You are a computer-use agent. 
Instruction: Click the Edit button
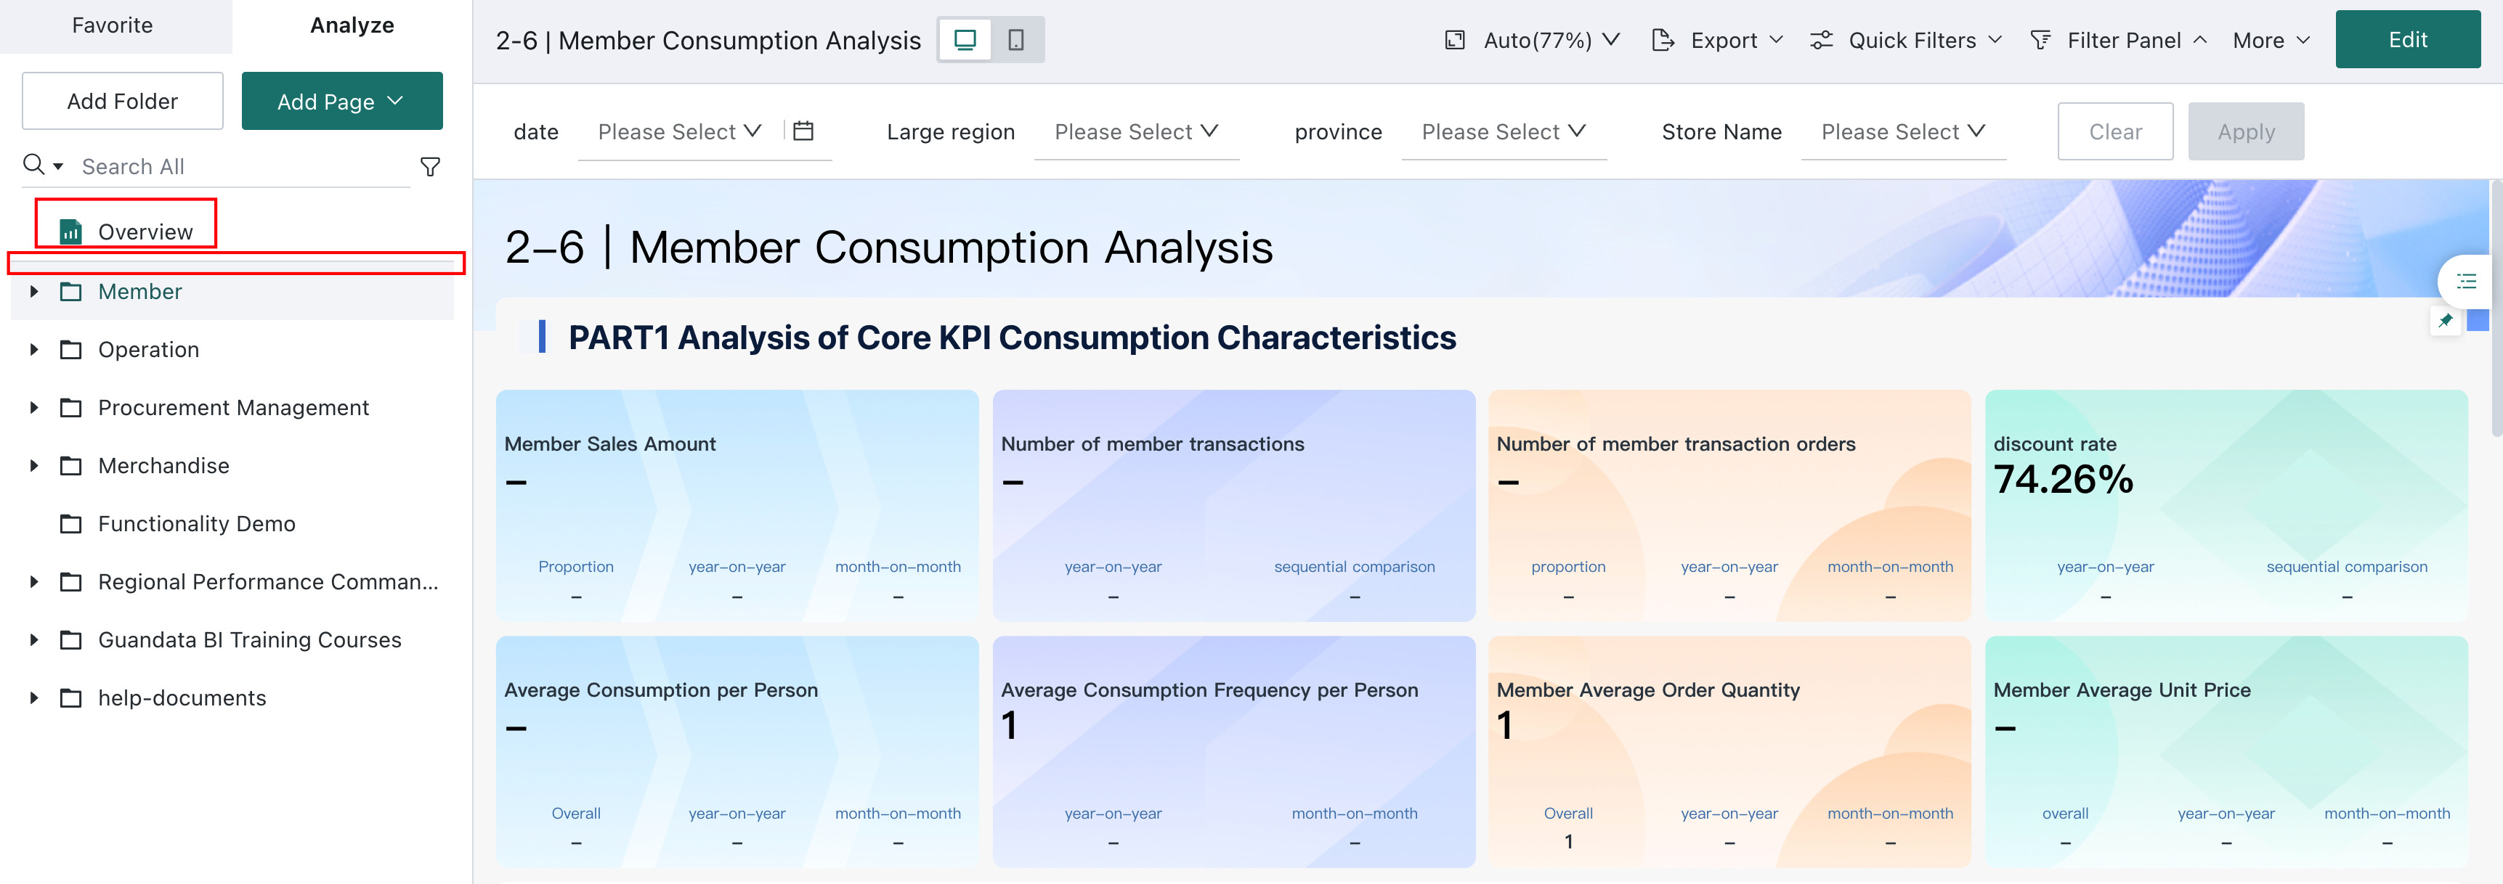tap(2407, 40)
